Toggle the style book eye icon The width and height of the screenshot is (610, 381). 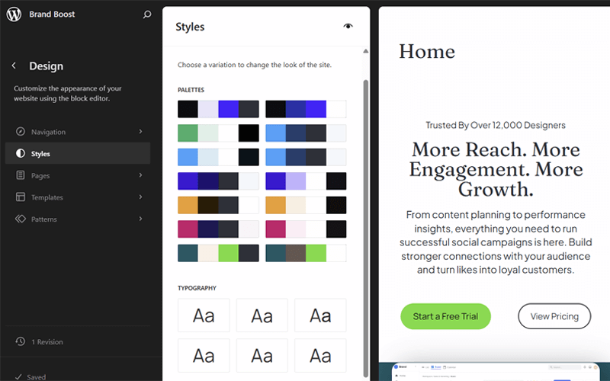348,27
